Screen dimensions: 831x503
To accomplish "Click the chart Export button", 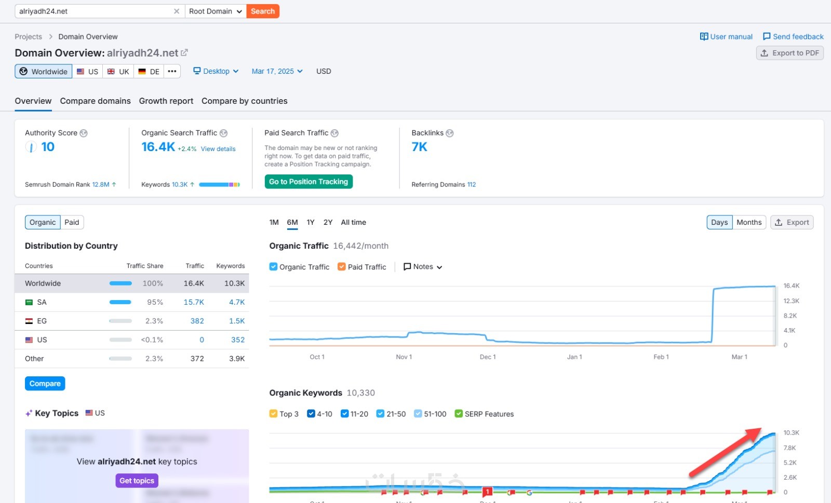I will [x=792, y=222].
